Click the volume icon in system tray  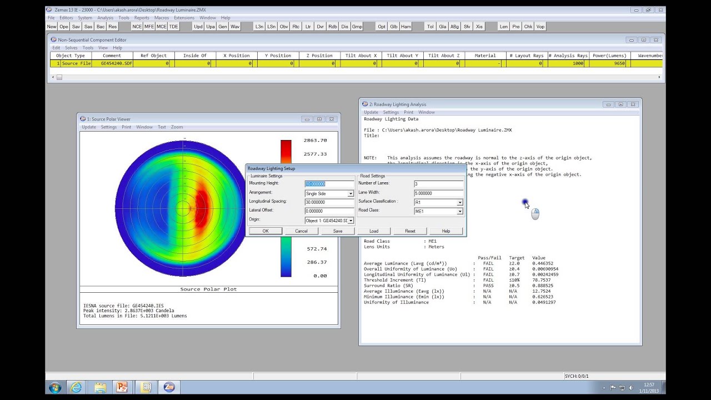tap(631, 387)
